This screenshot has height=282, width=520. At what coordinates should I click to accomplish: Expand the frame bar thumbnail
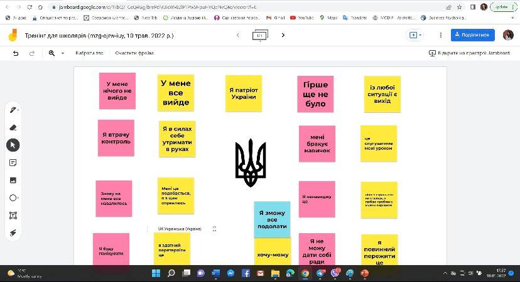click(x=260, y=36)
